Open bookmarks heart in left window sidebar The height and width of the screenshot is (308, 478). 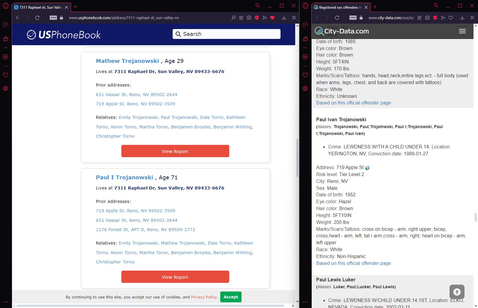tap(5, 75)
